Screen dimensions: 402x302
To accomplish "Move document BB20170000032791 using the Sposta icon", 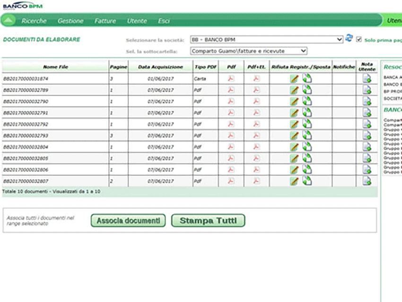I will 307,112.
